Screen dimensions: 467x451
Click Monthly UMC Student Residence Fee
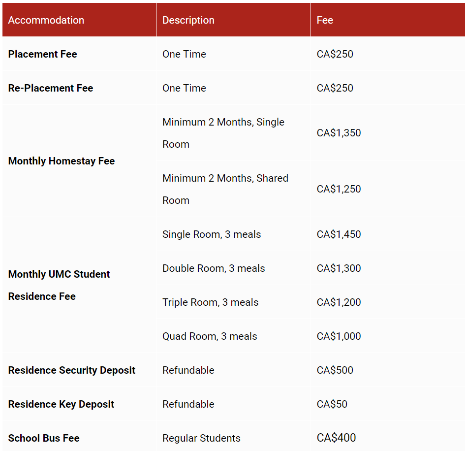59,285
